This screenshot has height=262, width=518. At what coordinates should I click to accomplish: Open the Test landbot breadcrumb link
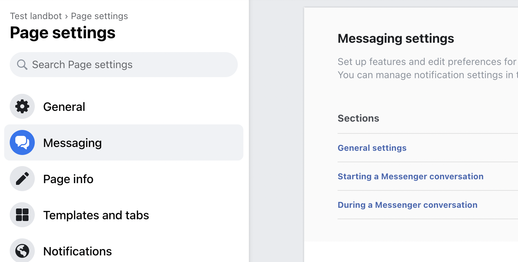(x=36, y=16)
